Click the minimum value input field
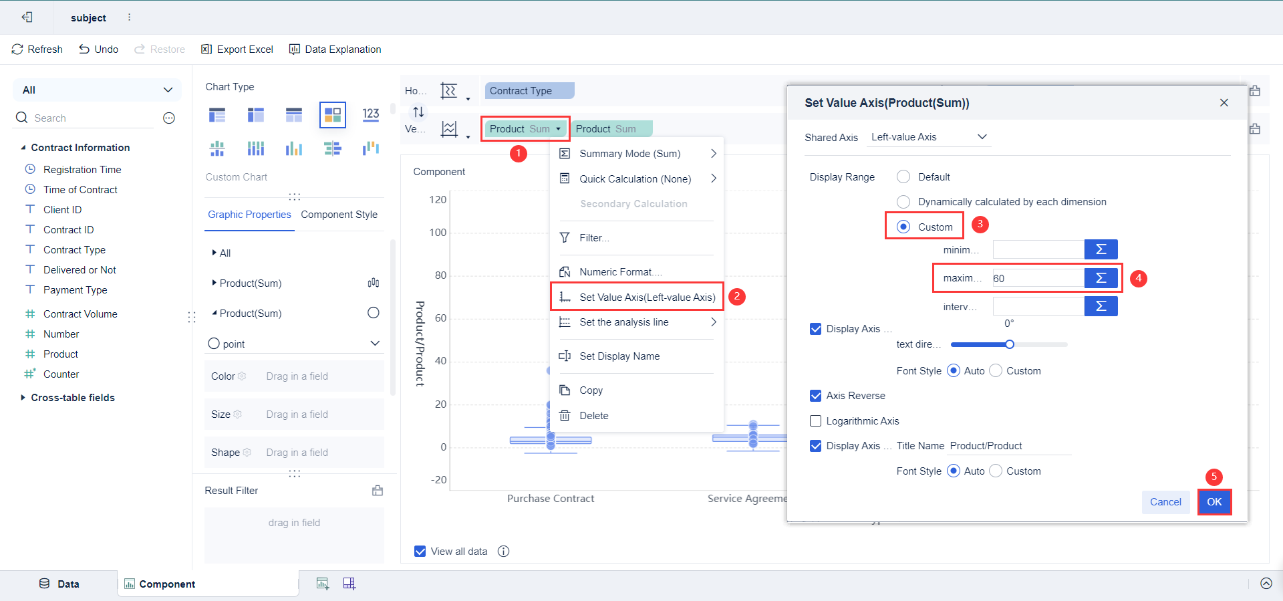 point(1038,250)
